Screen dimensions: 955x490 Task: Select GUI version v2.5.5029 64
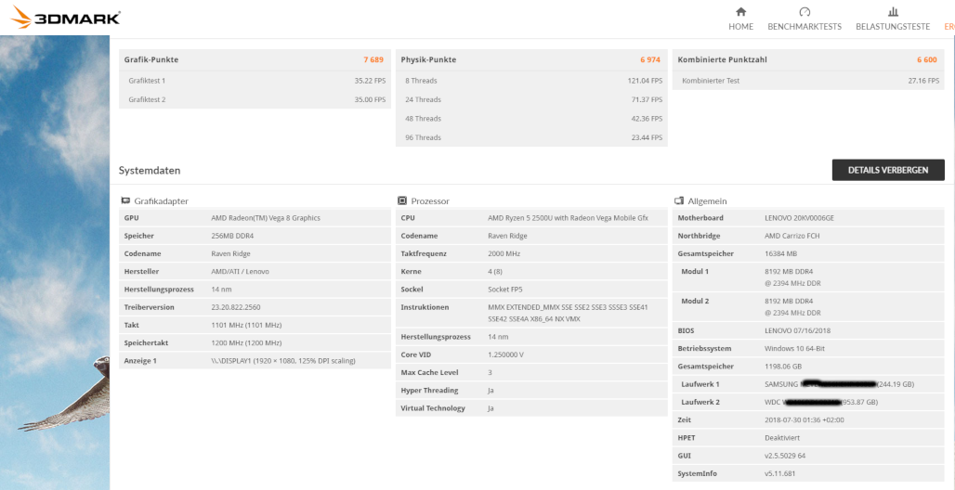pos(785,456)
